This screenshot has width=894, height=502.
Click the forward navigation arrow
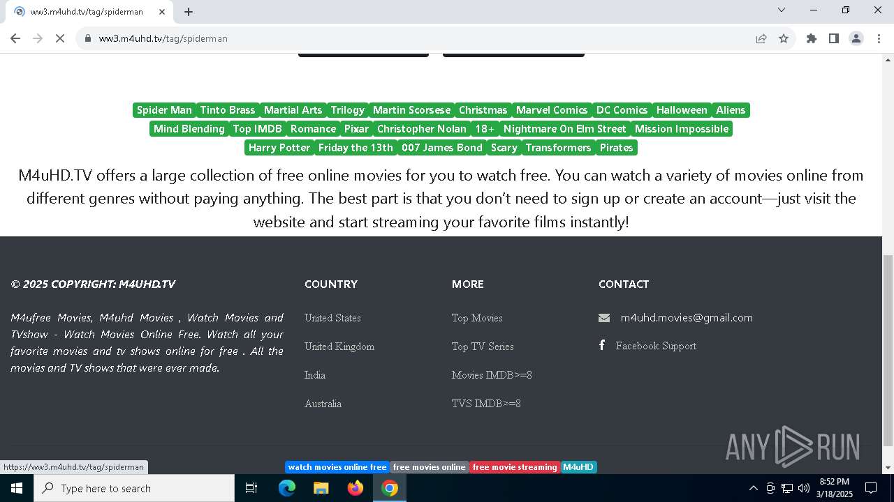tap(38, 38)
